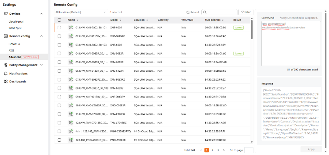Go to page 2 in pagination
The image size is (329, 155).
coord(213,150)
